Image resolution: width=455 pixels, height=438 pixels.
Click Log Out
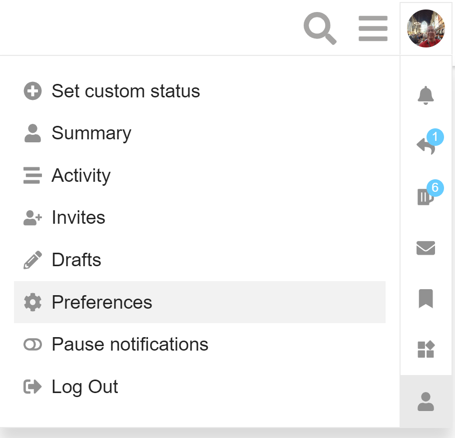85,387
